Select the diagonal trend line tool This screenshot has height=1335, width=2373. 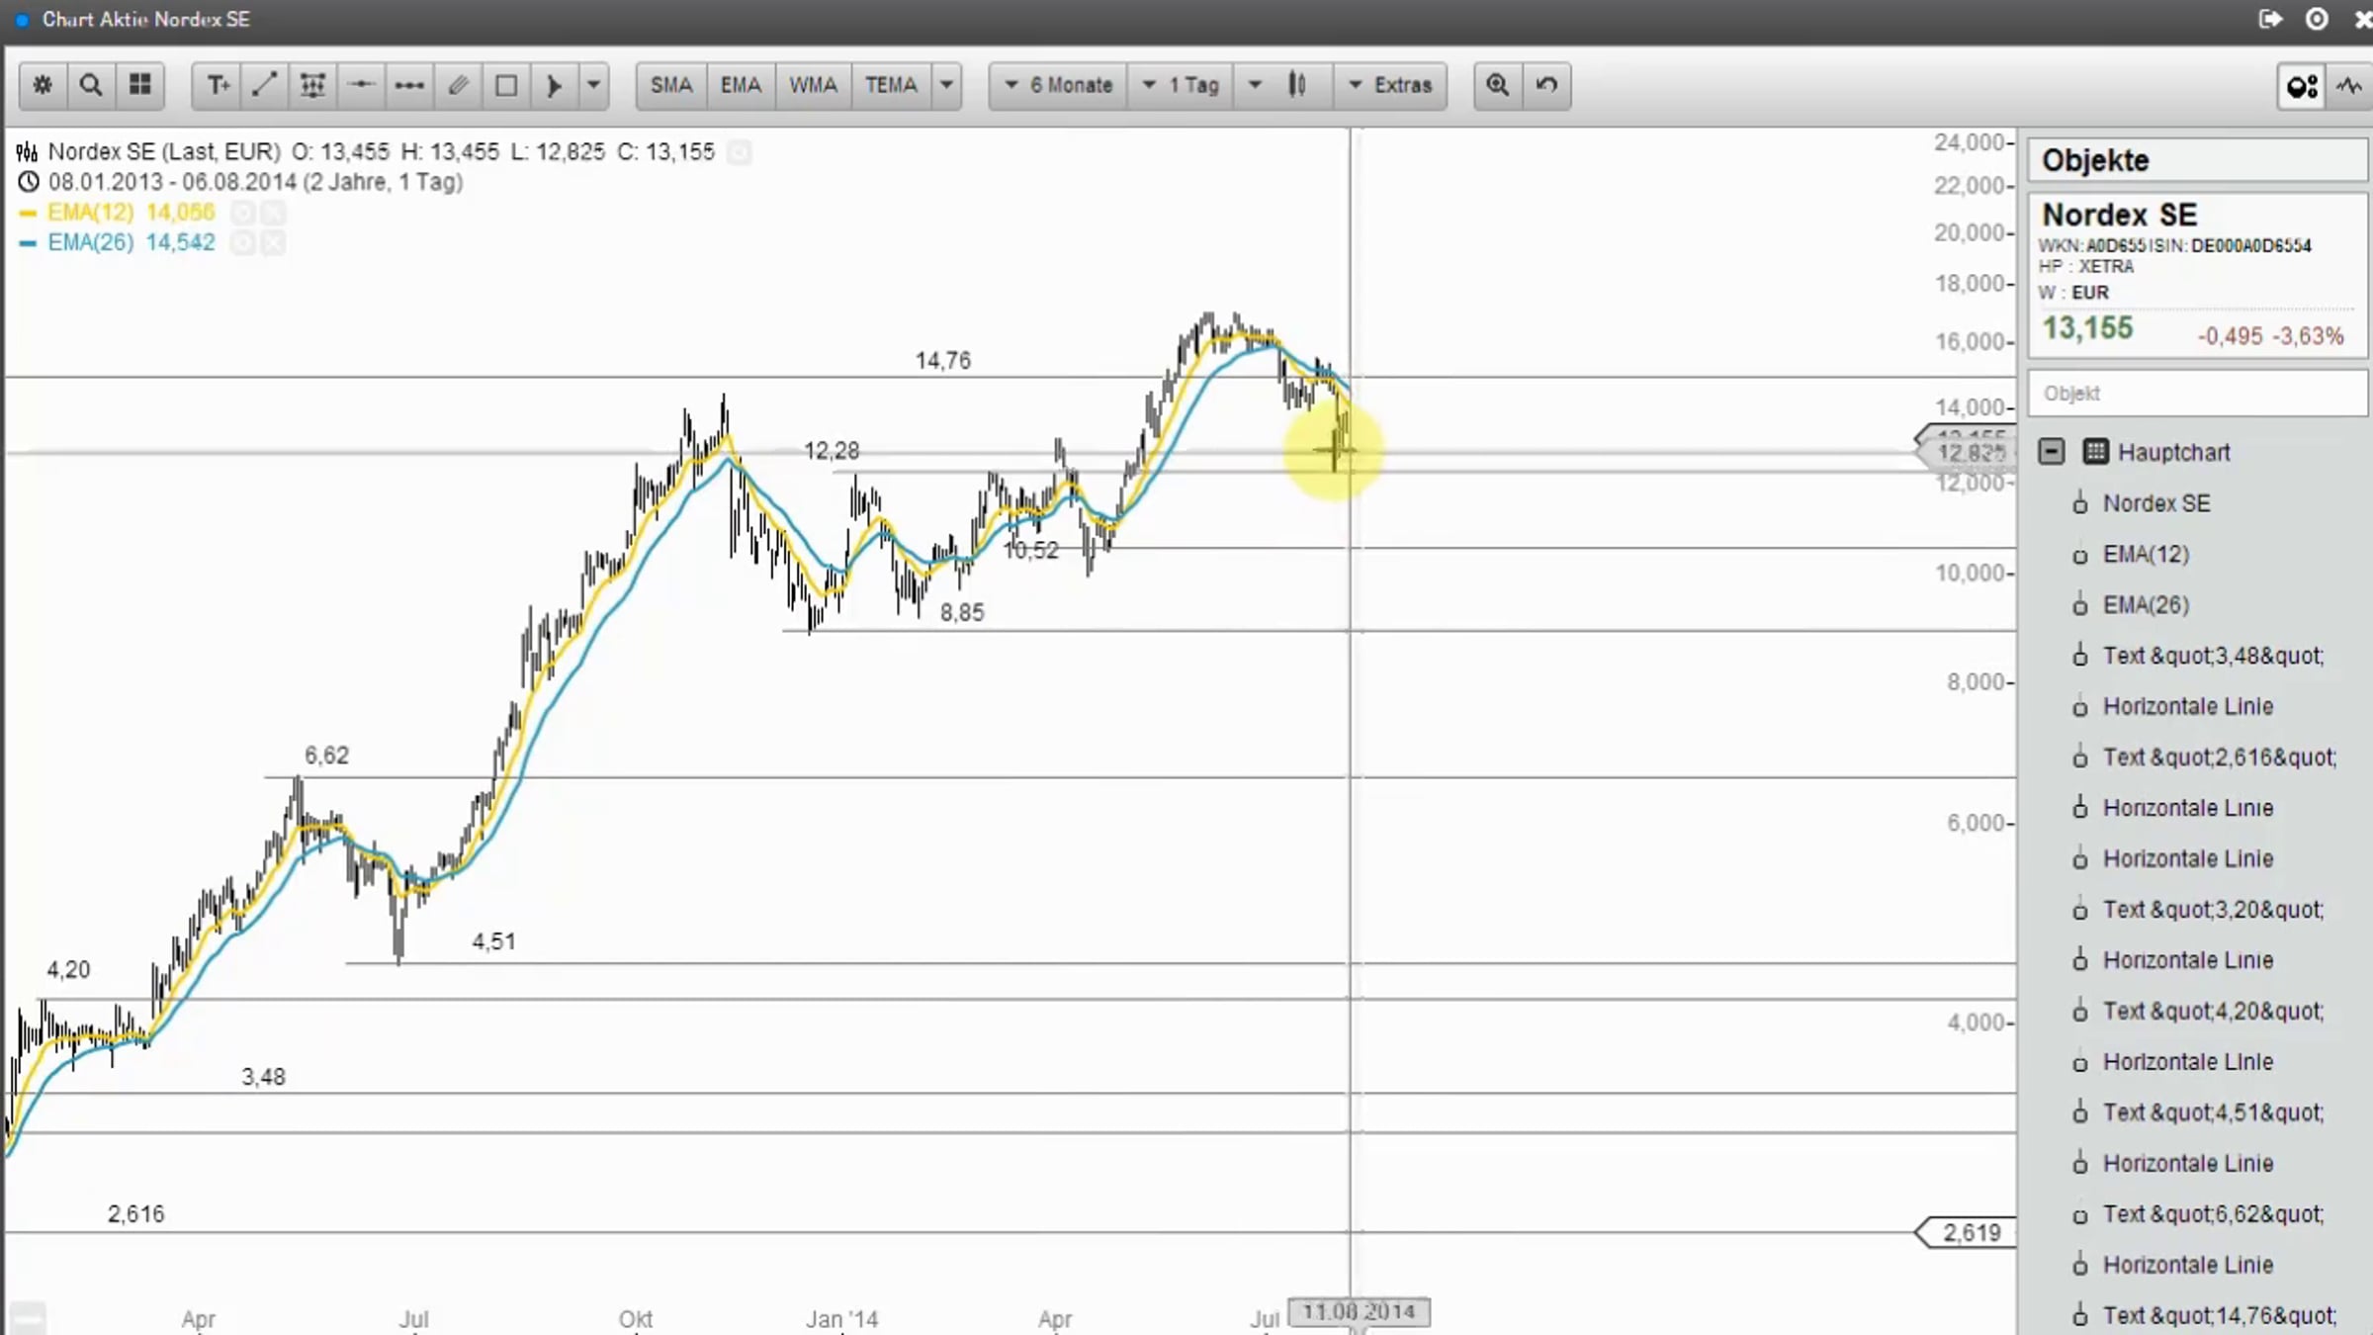tap(264, 85)
